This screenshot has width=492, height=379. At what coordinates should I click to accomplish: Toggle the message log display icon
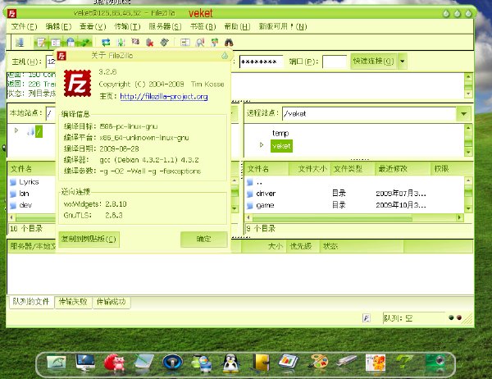41,43
